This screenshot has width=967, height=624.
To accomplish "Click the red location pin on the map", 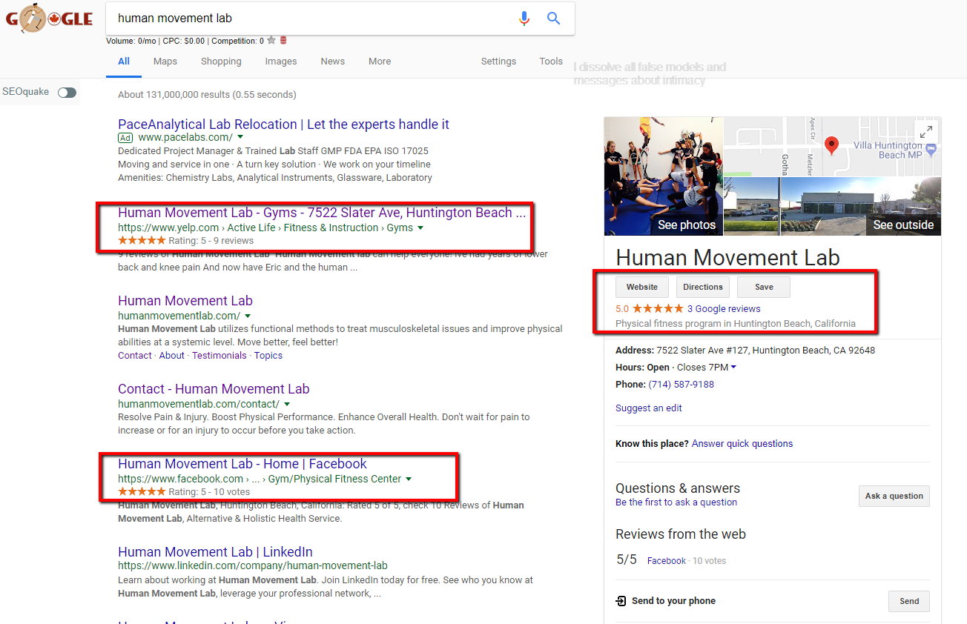I will tap(832, 146).
